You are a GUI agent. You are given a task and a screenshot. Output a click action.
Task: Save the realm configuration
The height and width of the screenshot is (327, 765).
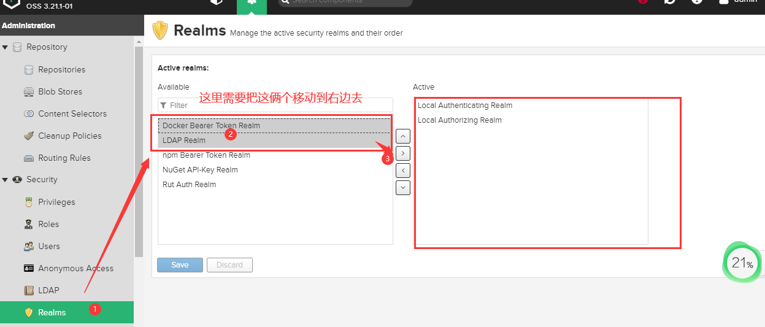(x=180, y=265)
